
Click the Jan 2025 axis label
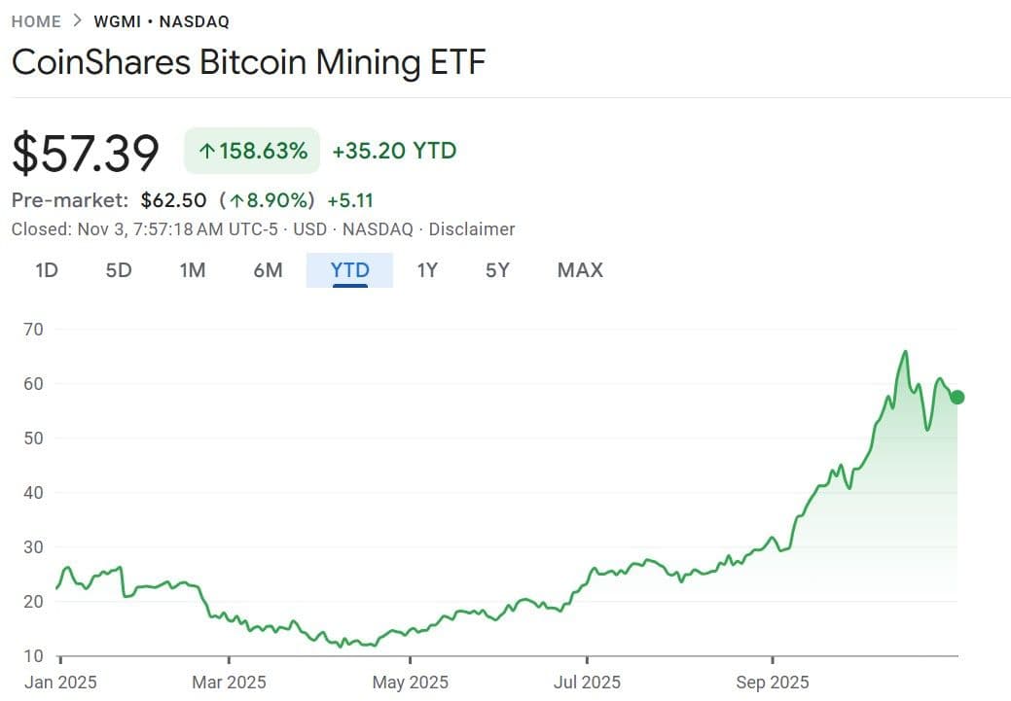[60, 683]
